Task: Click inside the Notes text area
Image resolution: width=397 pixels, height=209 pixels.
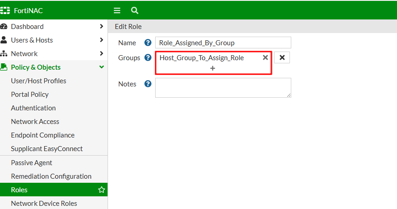Action: click(223, 87)
